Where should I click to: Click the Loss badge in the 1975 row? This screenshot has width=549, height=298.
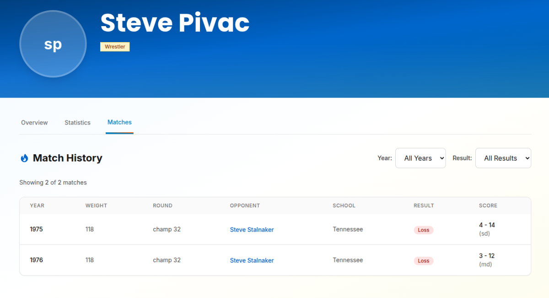click(424, 230)
